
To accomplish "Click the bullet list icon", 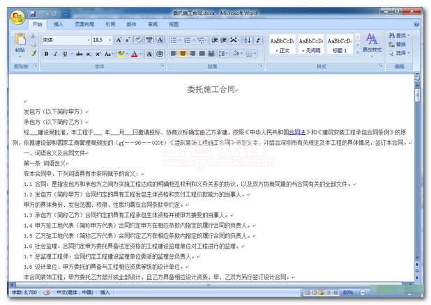I will coord(173,40).
